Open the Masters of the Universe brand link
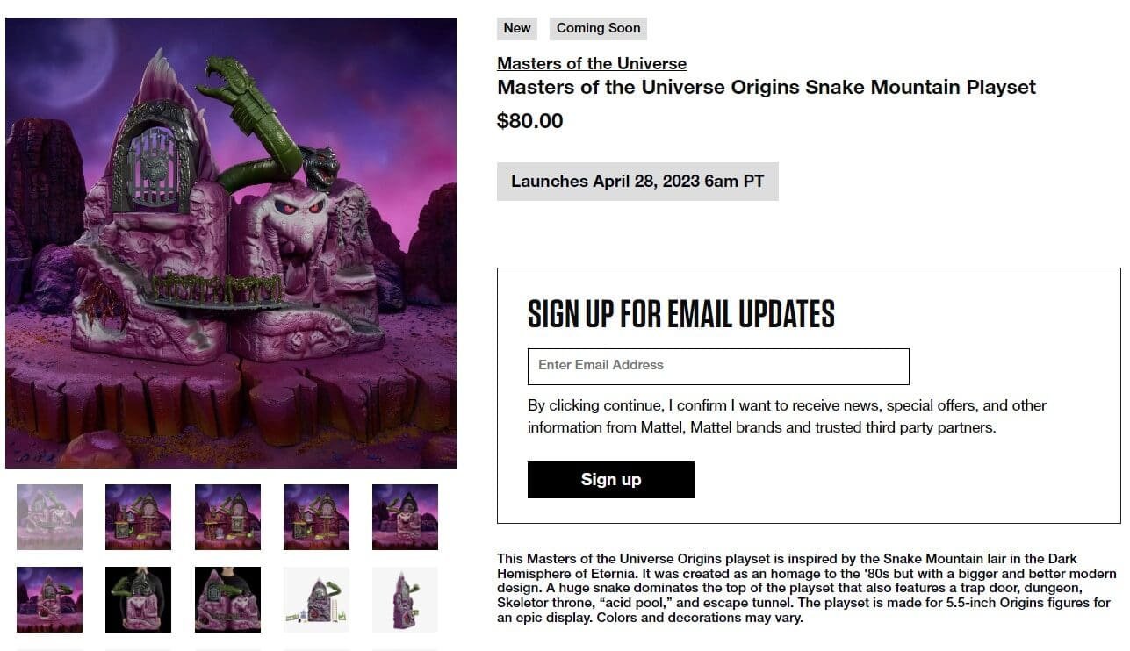 (x=591, y=63)
